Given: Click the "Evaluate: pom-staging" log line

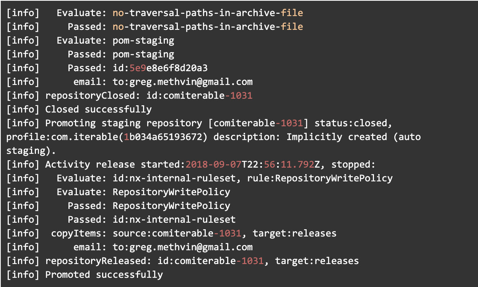Looking at the screenshot, I should [115, 41].
